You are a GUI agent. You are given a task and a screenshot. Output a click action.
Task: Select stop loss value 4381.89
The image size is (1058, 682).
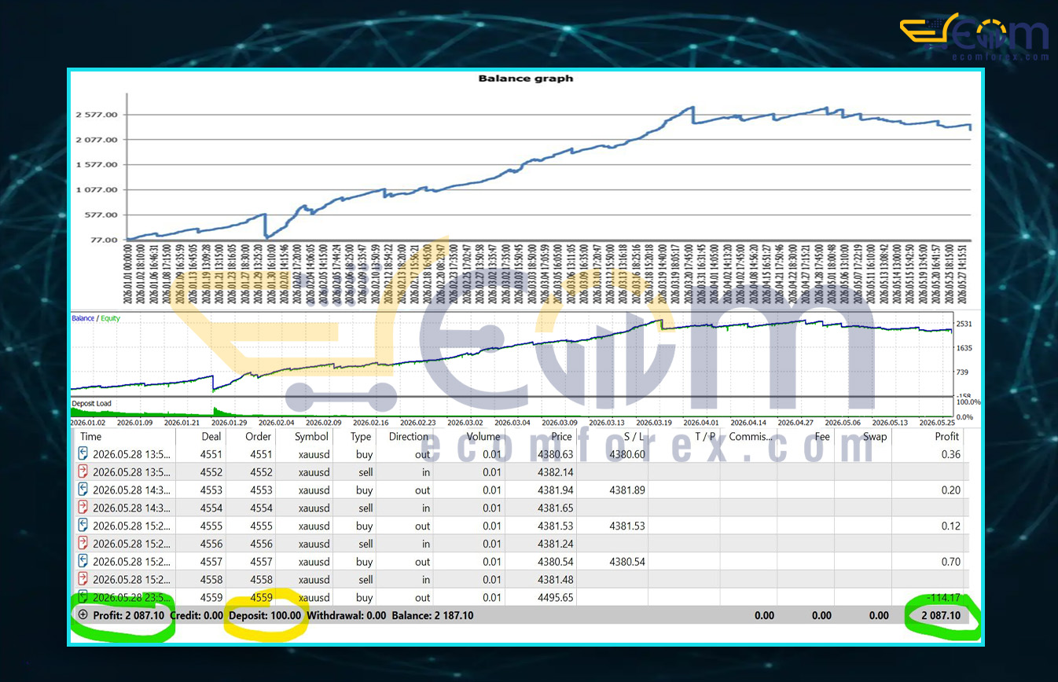click(627, 490)
